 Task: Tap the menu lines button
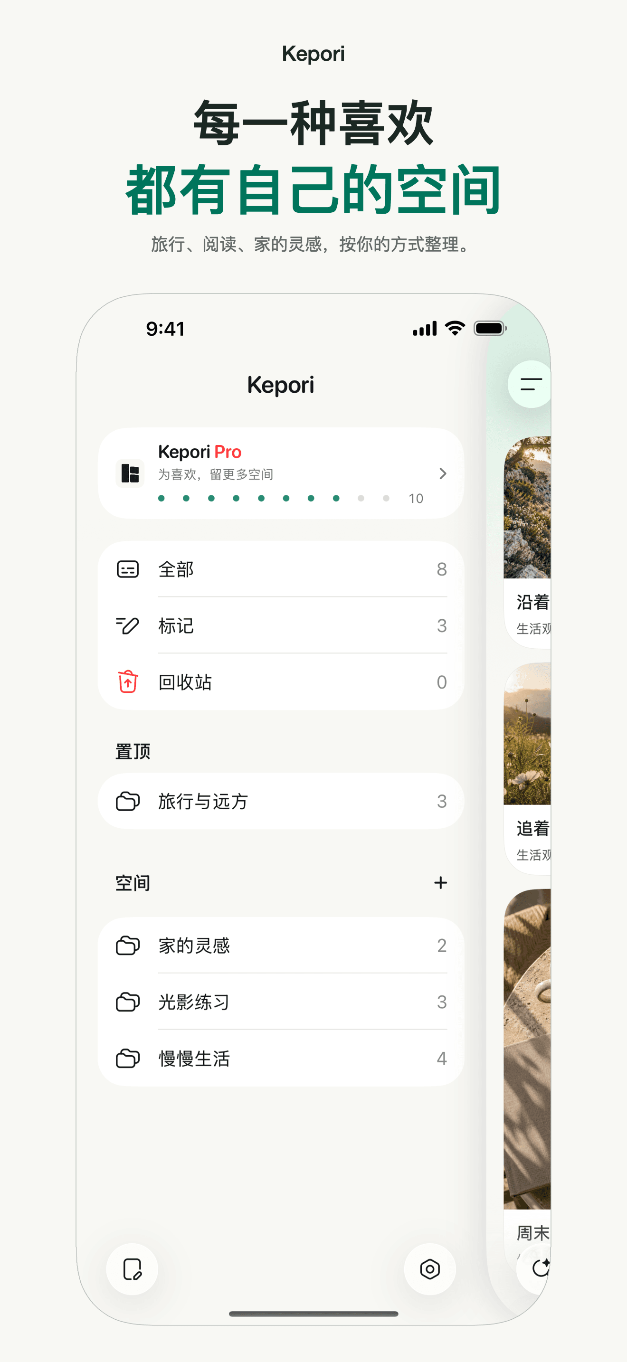pos(530,384)
